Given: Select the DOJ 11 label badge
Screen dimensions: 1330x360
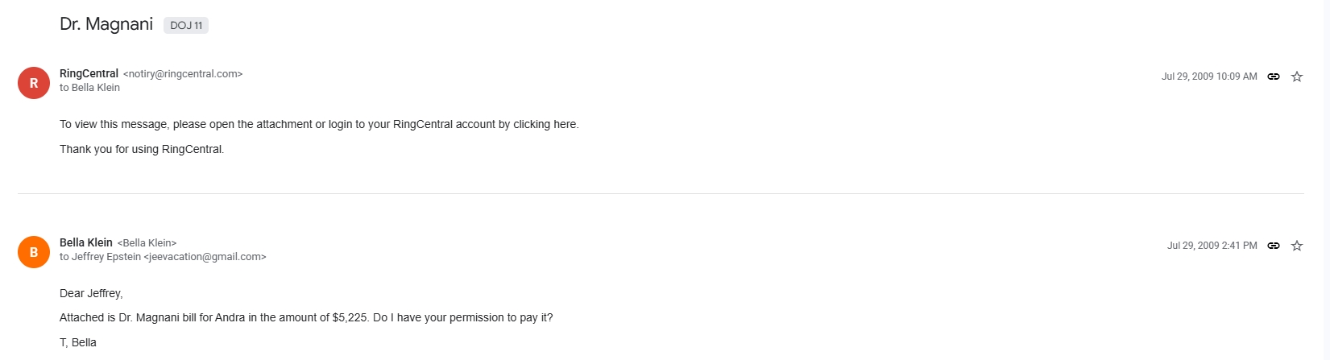Looking at the screenshot, I should 186,26.
